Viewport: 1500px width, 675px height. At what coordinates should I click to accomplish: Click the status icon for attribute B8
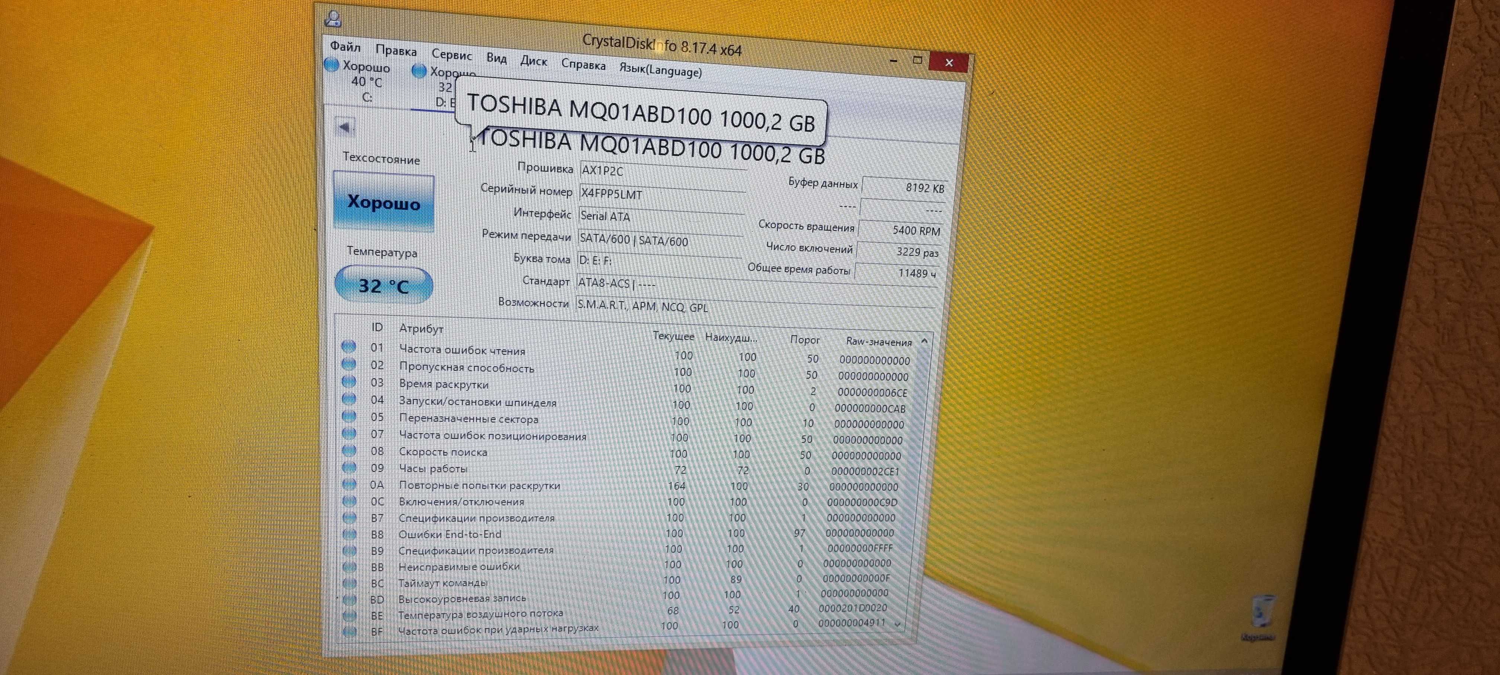[x=349, y=534]
